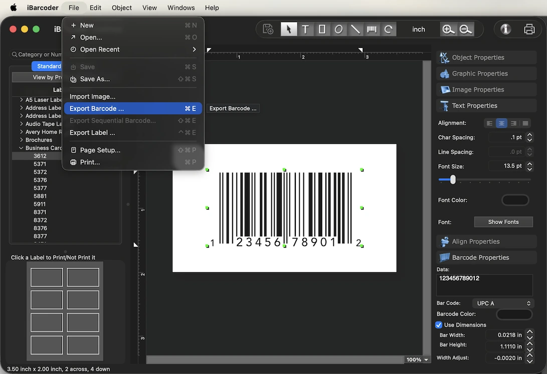The image size is (547, 374).
Task: Open the info inspector icon
Action: 505,29
